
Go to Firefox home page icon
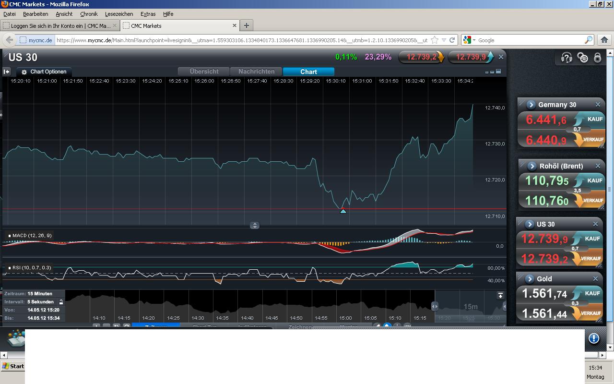coord(604,40)
